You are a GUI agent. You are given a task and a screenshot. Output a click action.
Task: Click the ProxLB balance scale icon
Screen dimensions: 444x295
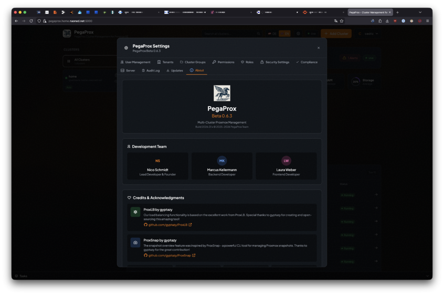[135, 212]
